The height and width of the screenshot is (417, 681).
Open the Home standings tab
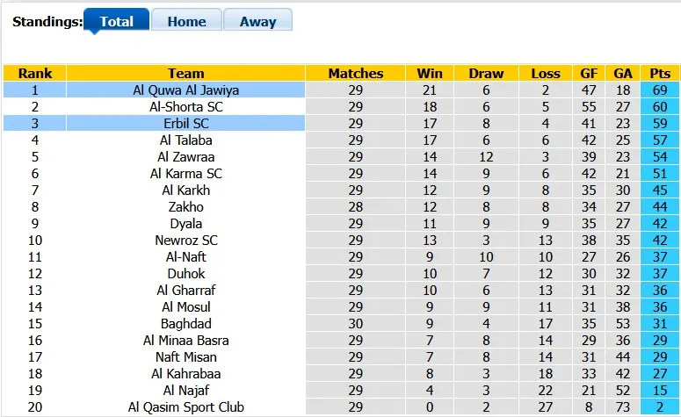[186, 22]
